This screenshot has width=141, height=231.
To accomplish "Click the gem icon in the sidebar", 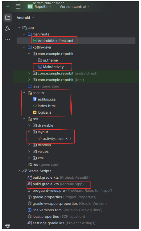I will (8, 225).
